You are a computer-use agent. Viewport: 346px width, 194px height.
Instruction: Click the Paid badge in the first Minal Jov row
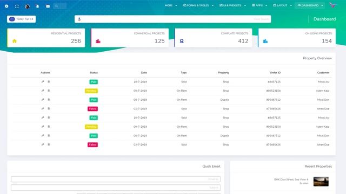[94, 82]
